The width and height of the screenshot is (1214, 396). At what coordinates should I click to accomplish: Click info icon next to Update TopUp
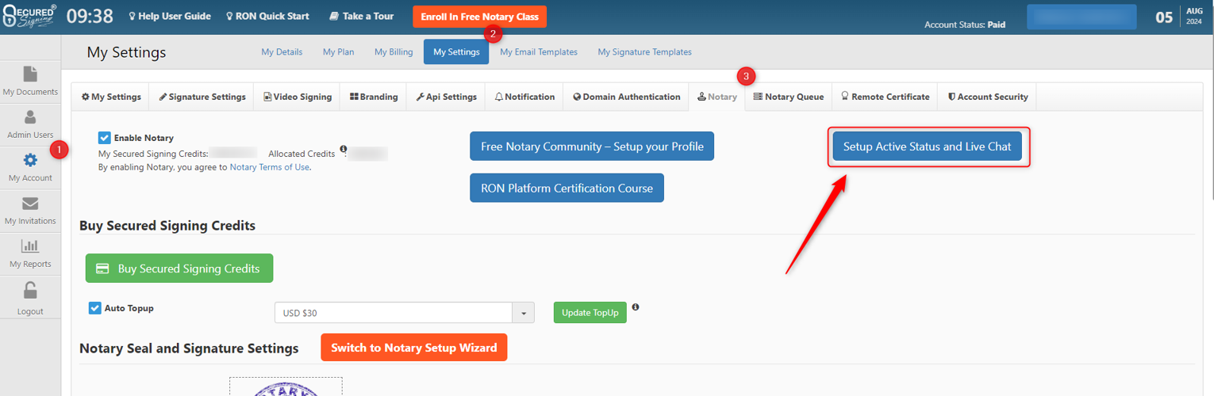[x=636, y=307]
